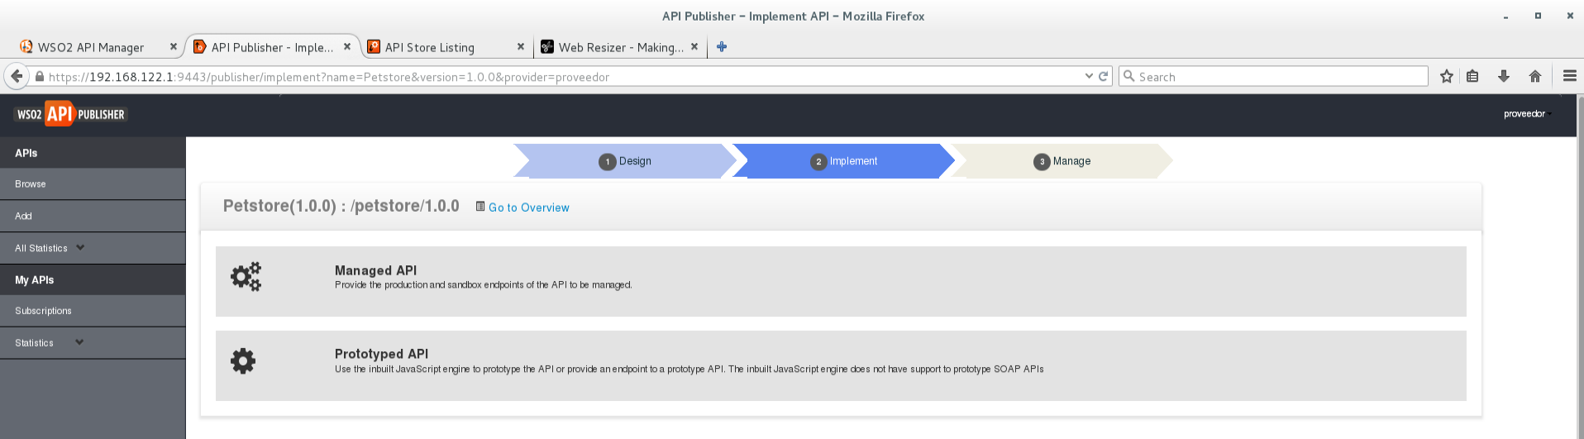The width and height of the screenshot is (1584, 439).
Task: Expand the Statistics menu under My APIs
Action: tap(79, 342)
